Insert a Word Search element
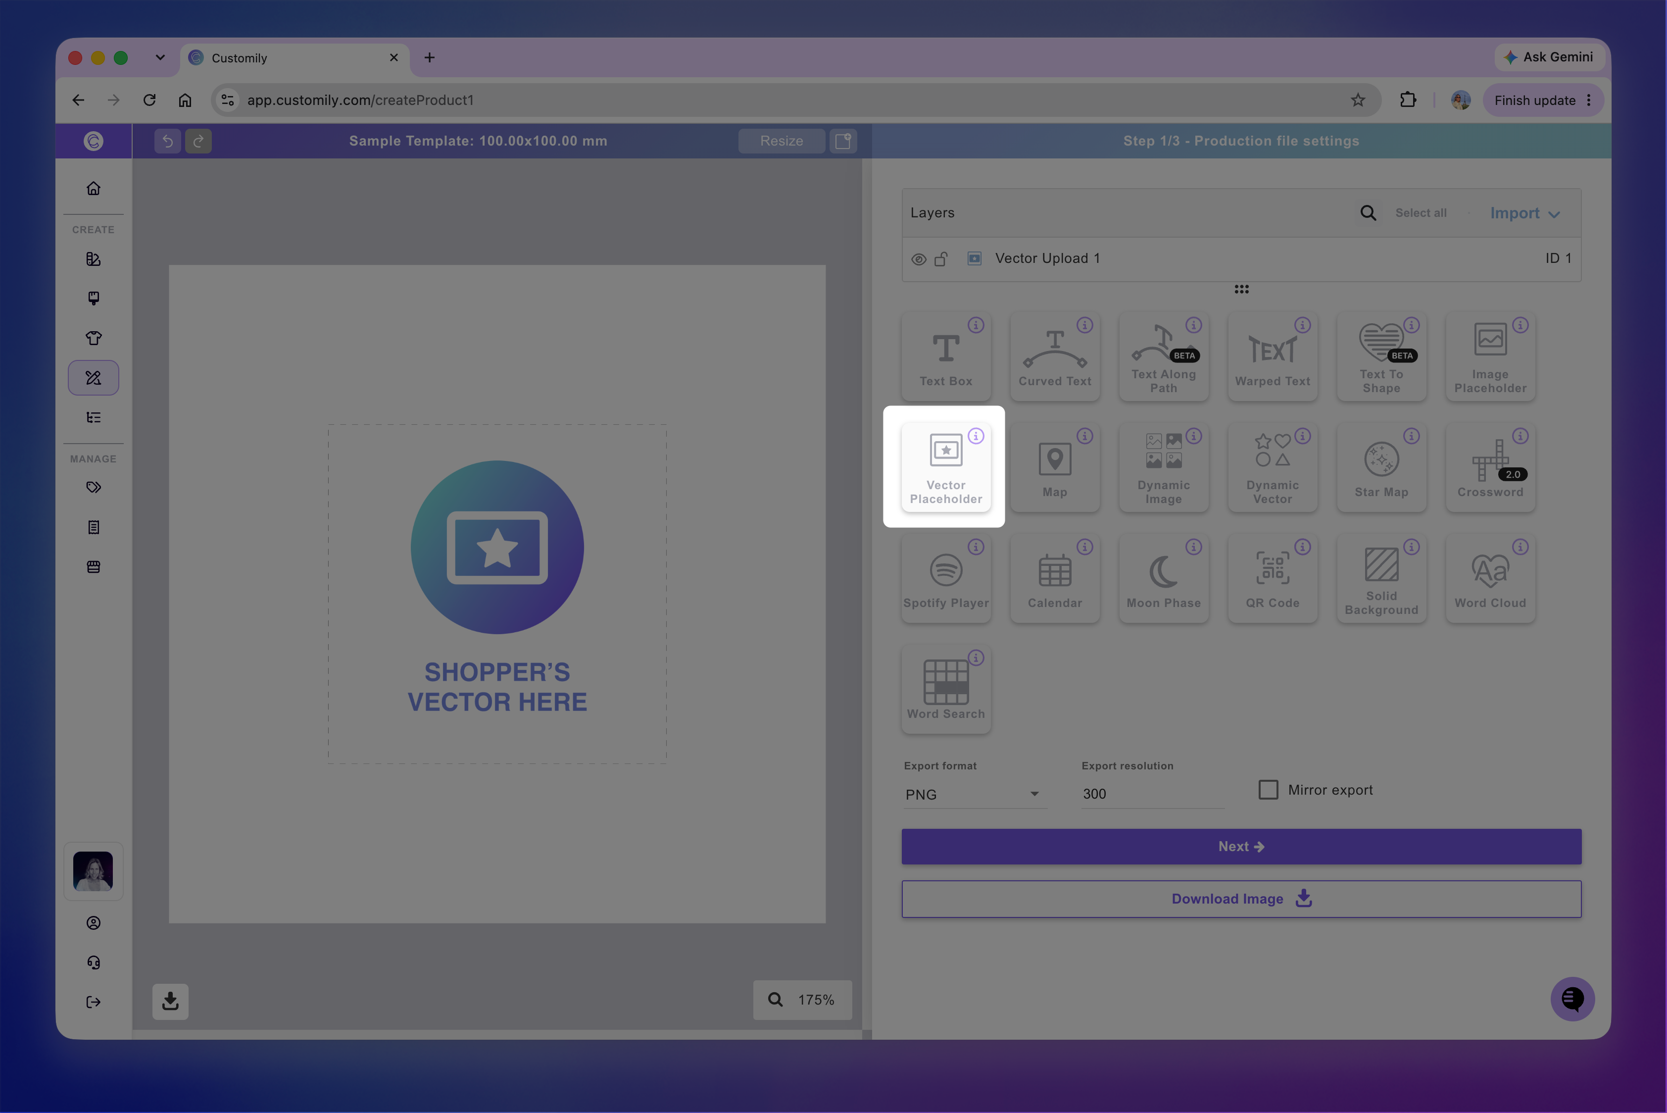1667x1113 pixels. click(945, 689)
